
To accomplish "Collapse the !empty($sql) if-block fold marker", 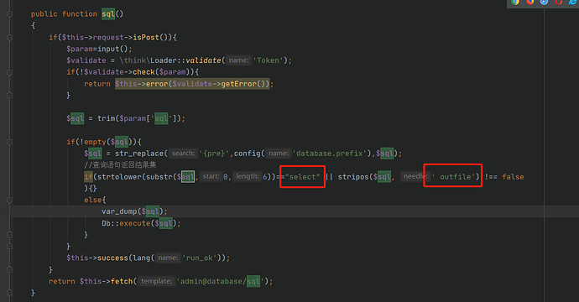I will click(x=9, y=142).
